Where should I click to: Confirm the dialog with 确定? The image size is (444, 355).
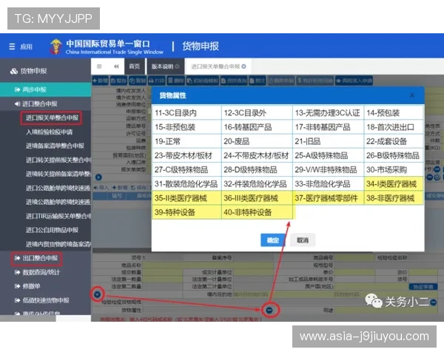click(x=273, y=240)
